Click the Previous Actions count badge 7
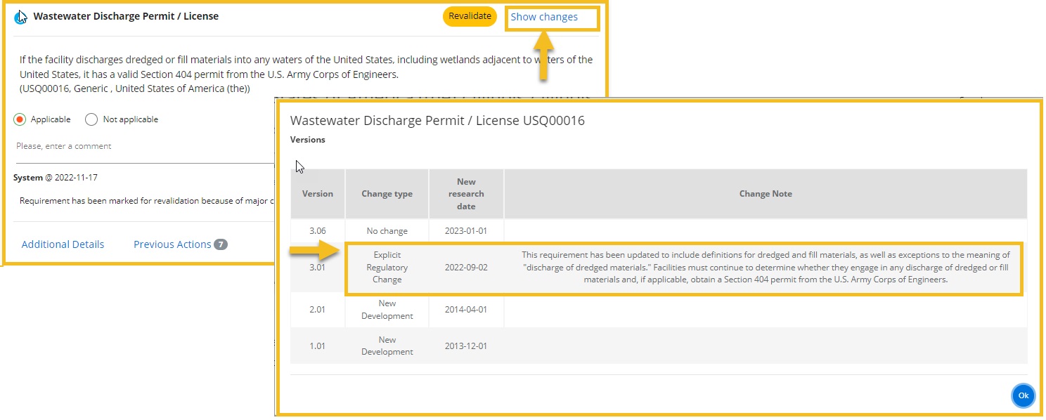The height and width of the screenshot is (420, 1046). [221, 244]
